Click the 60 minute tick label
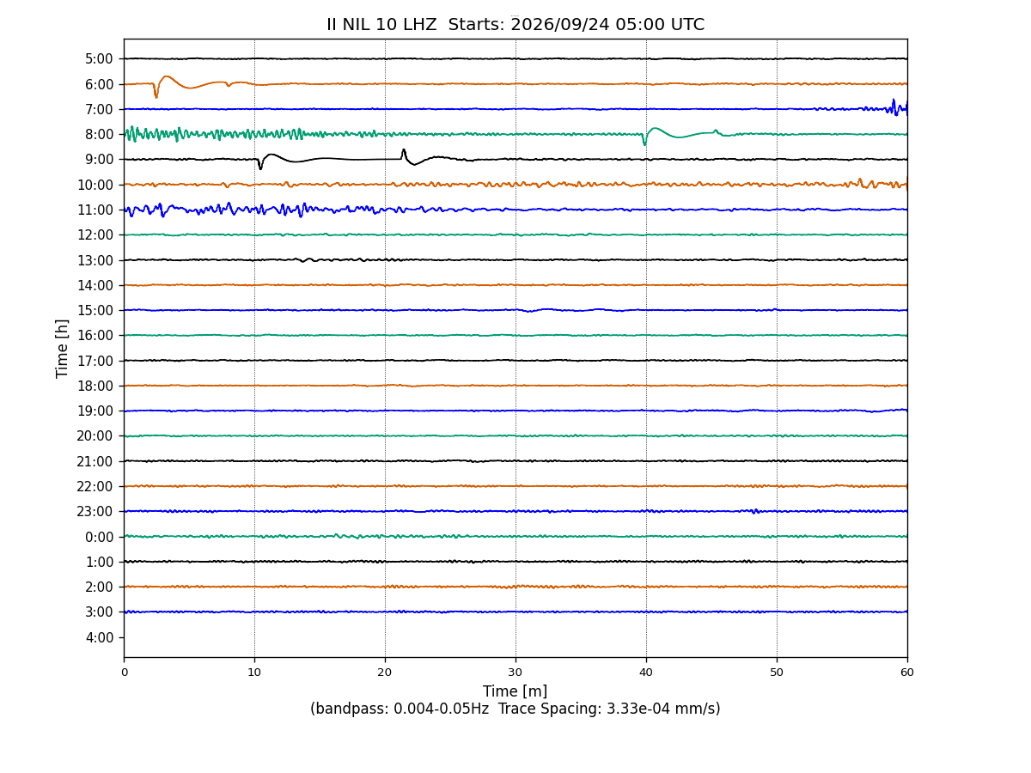Image resolution: width=1031 pixels, height=773 pixels. pos(907,673)
